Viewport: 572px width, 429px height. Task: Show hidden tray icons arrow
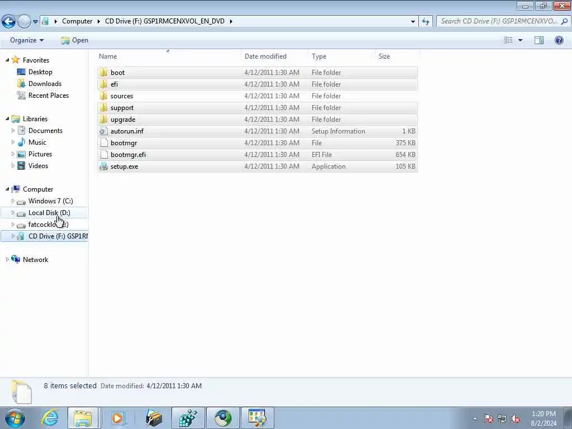(475, 418)
